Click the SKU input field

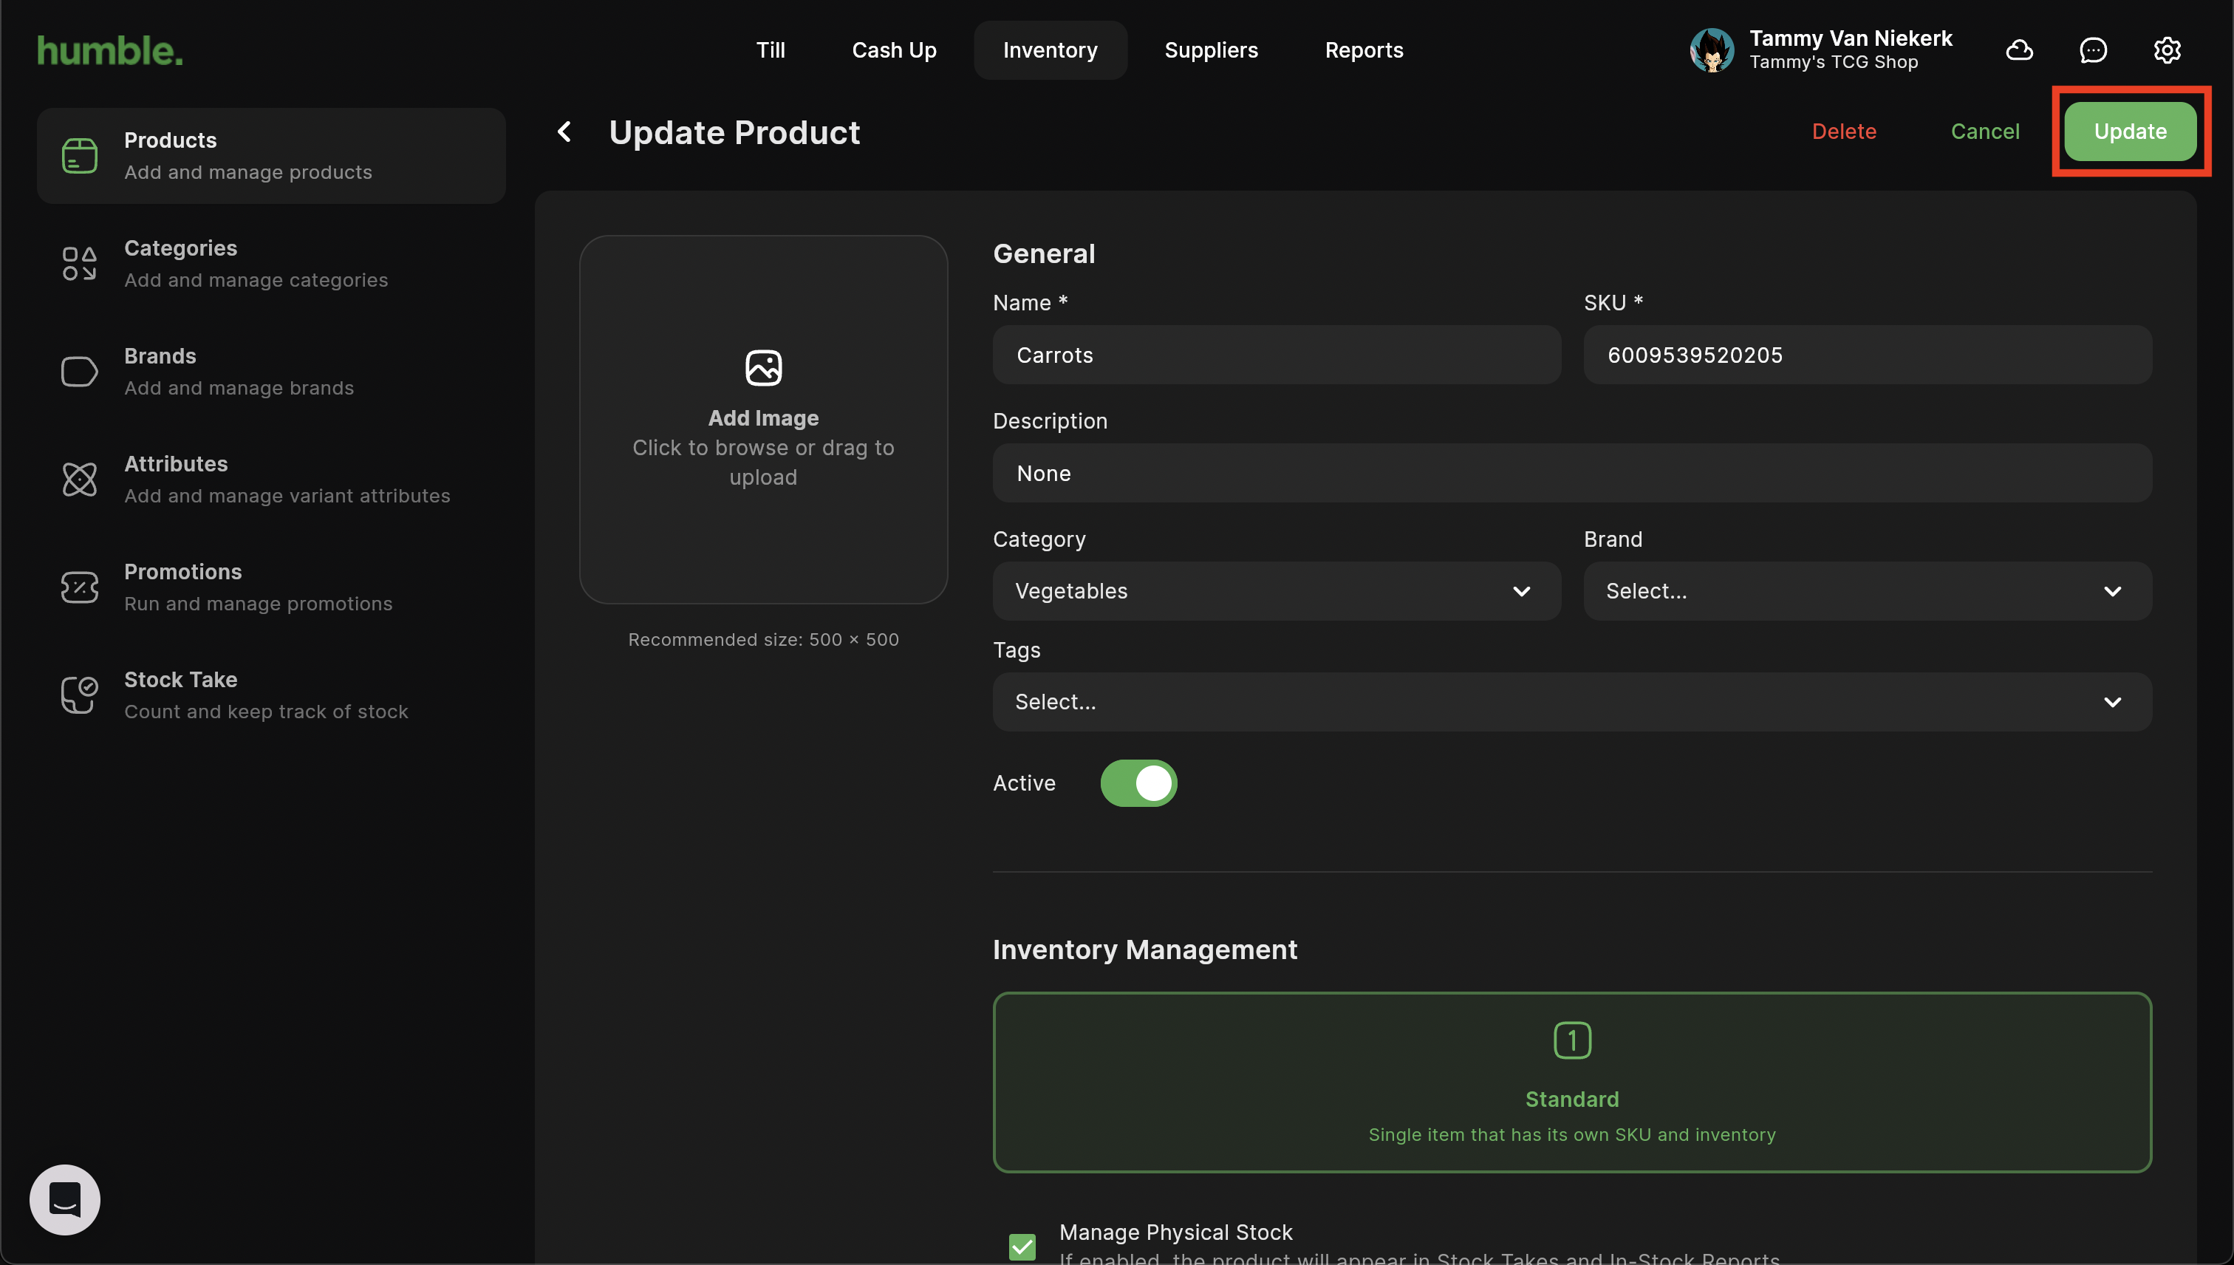[x=1867, y=355]
